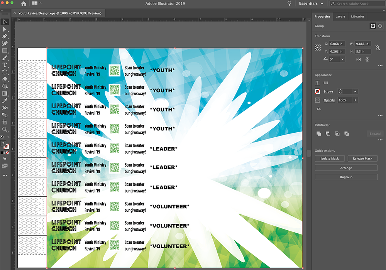Click the Fill color swatch in Appearance
The width and height of the screenshot is (386, 270).
point(318,83)
